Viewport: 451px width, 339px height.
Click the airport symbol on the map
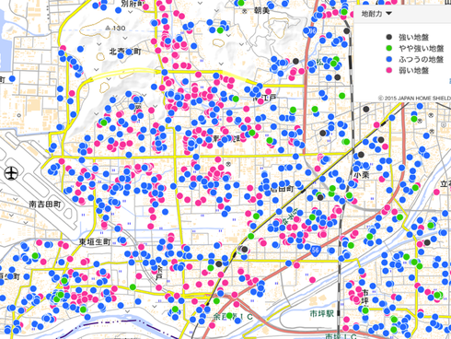click(11, 173)
